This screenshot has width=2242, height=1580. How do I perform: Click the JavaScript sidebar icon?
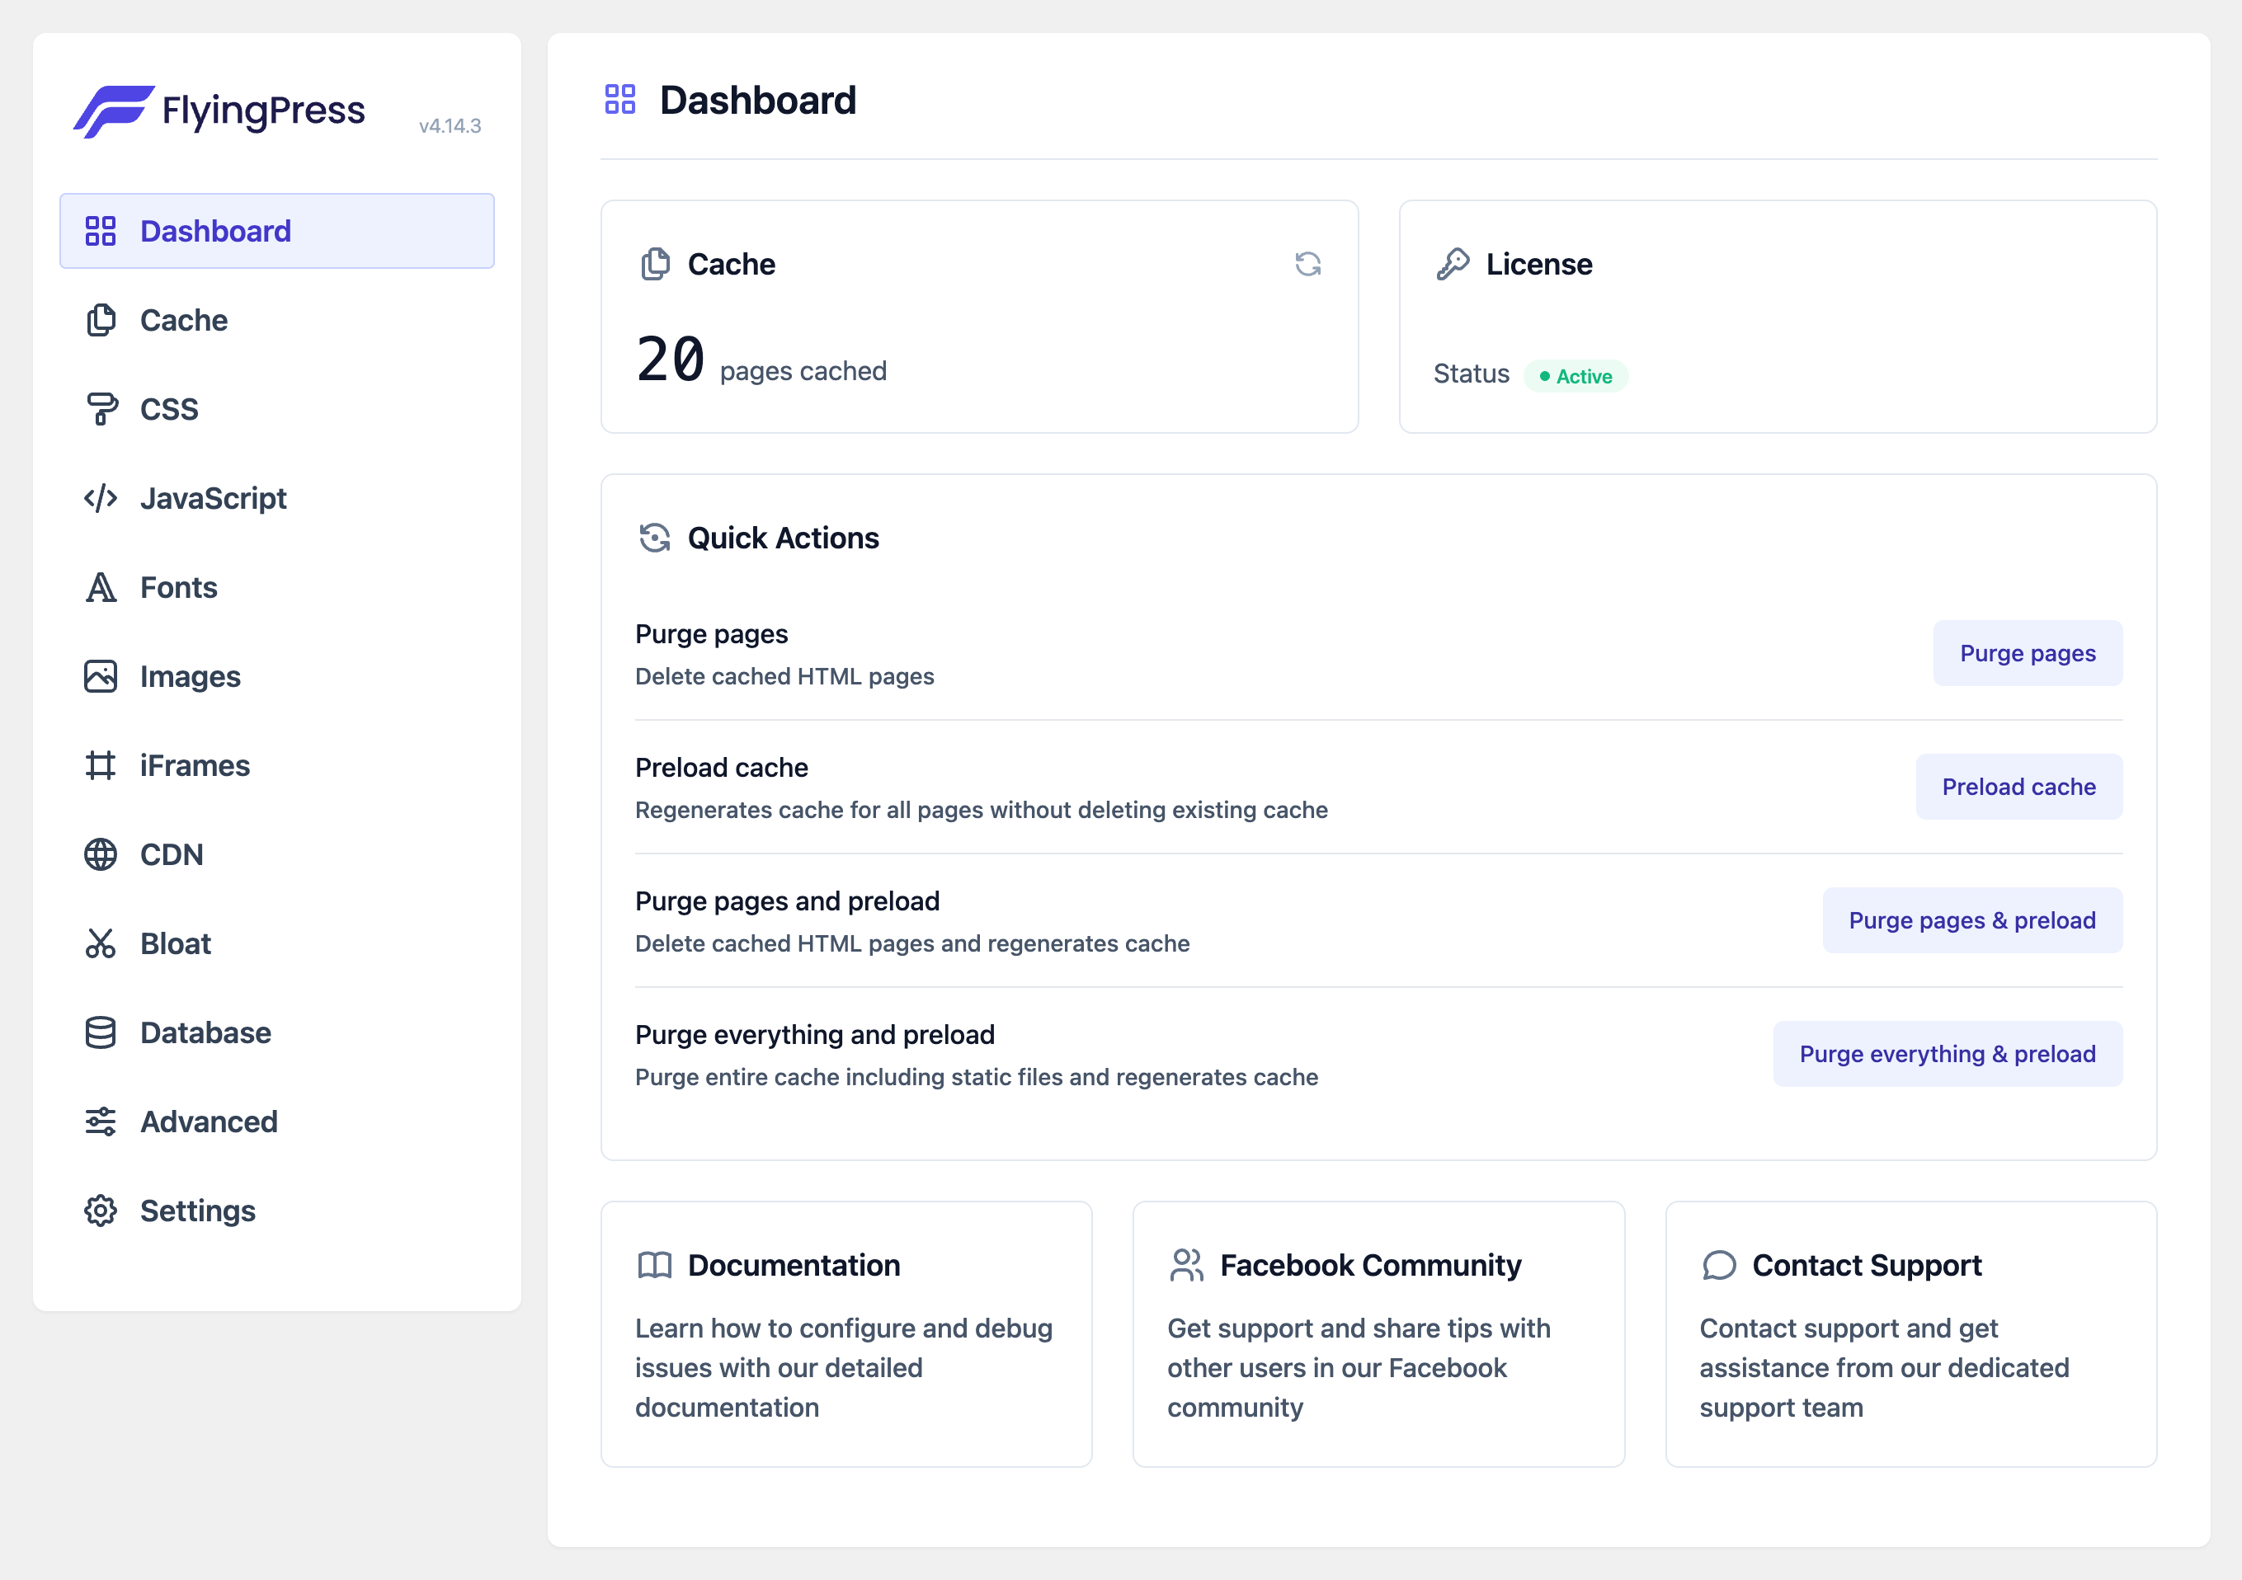click(x=99, y=497)
